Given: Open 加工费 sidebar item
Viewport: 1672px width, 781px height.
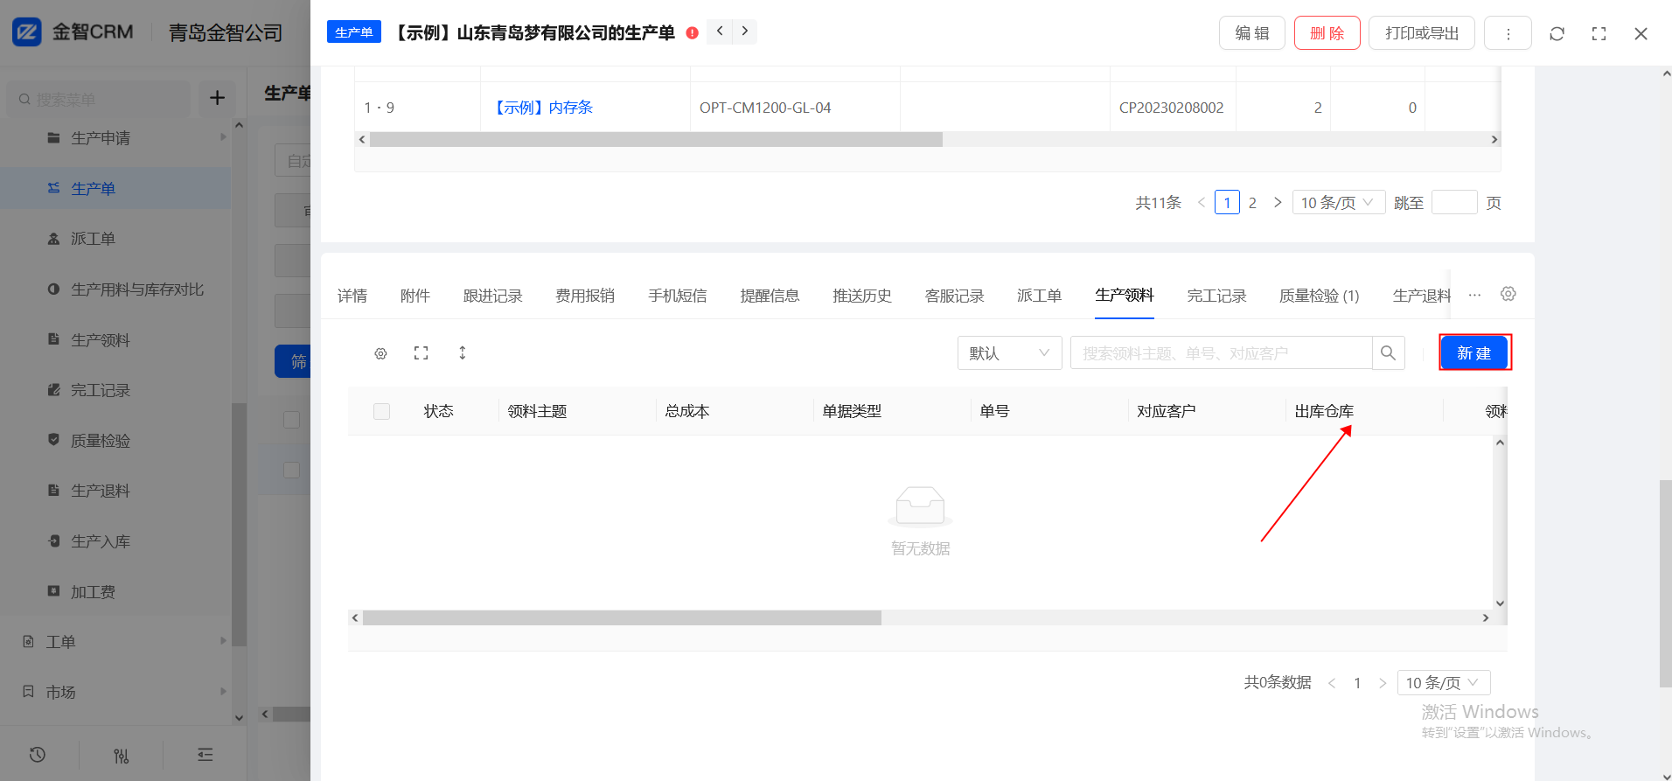Looking at the screenshot, I should 93,592.
